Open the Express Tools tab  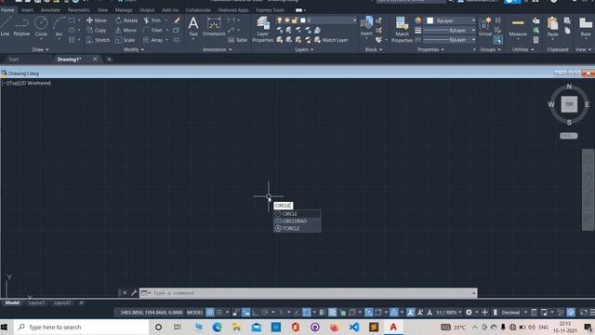[270, 10]
